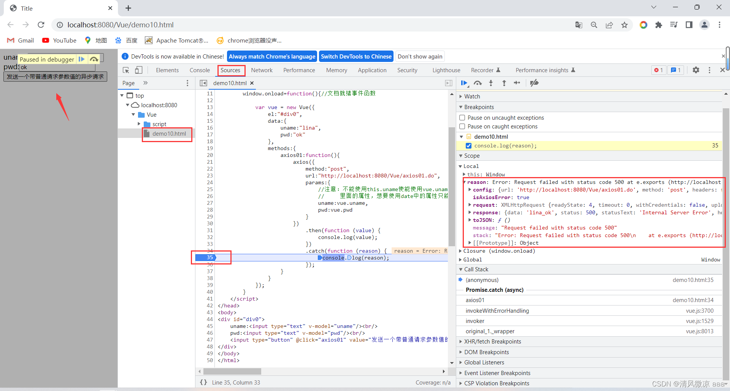The image size is (730, 391).
Task: Resume script execution in debugger toolbar
Action: (x=464, y=83)
